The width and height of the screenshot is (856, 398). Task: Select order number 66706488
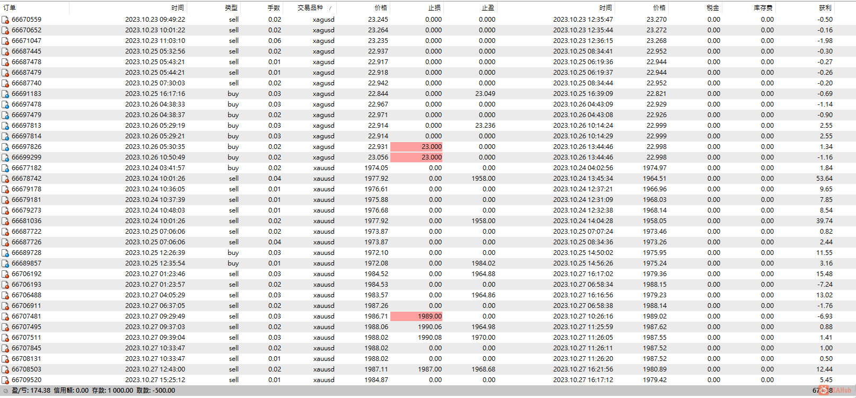pos(27,295)
